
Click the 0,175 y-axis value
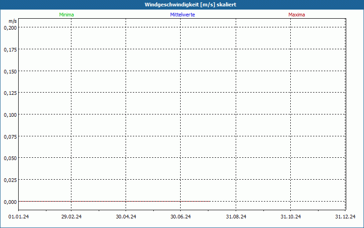pyautogui.click(x=10, y=50)
